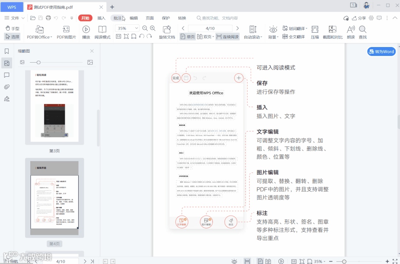The image size is (400, 264).
Task: Click the 压缩 compress tool
Action: click(x=315, y=32)
